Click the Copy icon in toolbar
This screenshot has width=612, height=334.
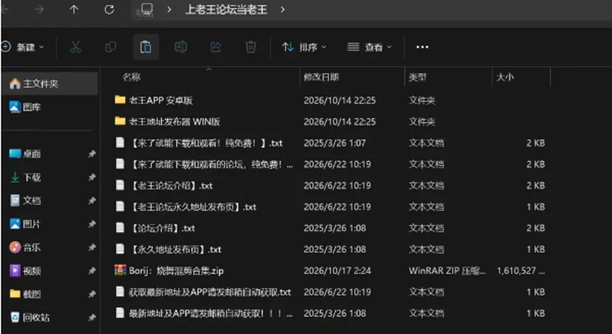tap(111, 47)
